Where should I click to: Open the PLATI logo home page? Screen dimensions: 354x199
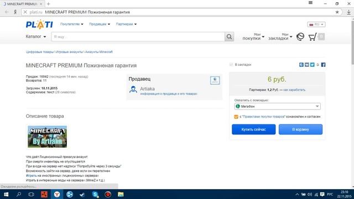pos(39,24)
